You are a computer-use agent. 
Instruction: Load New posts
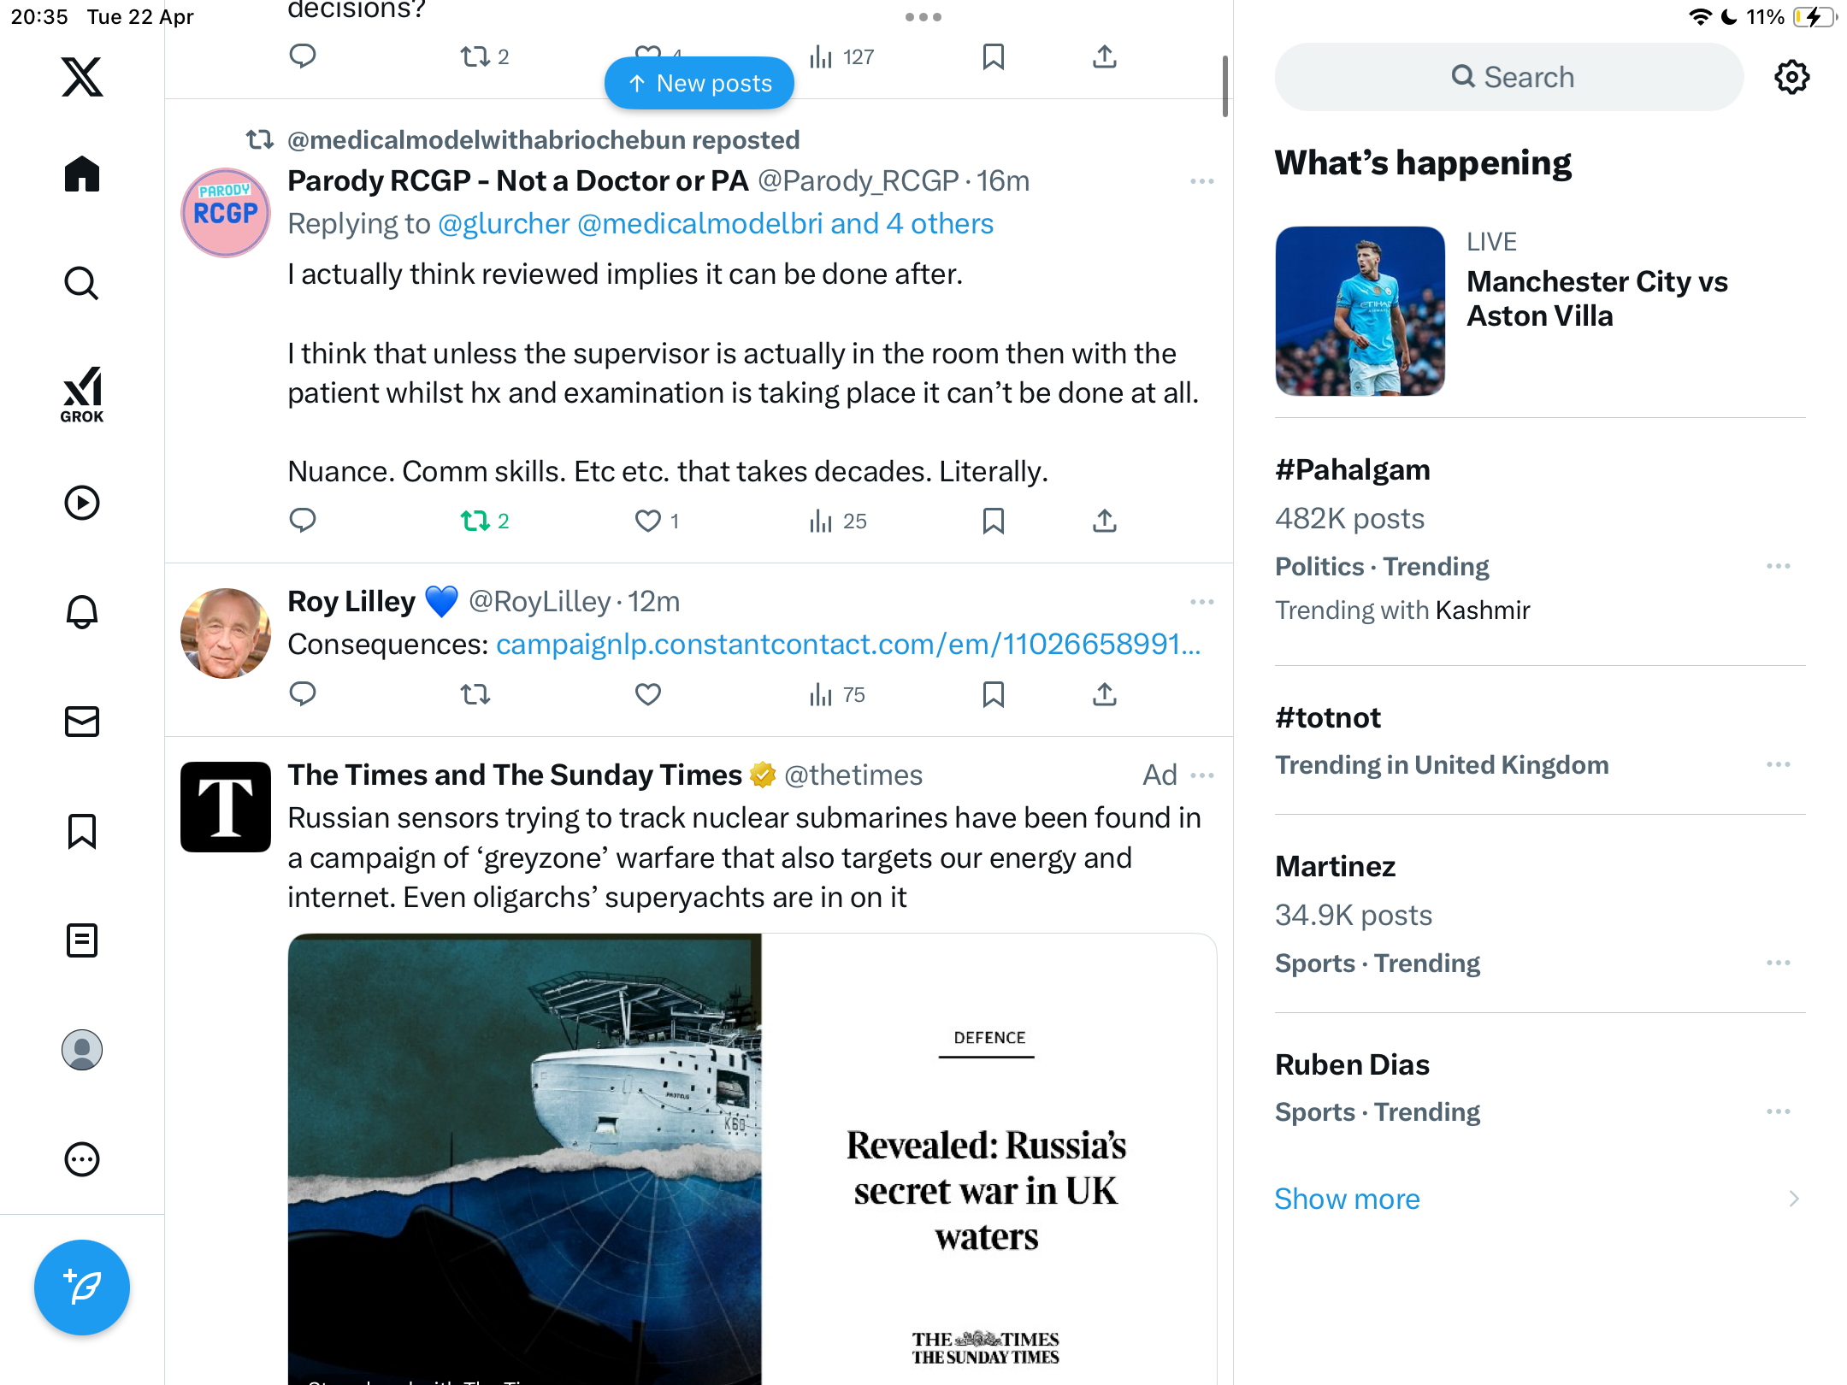point(699,83)
